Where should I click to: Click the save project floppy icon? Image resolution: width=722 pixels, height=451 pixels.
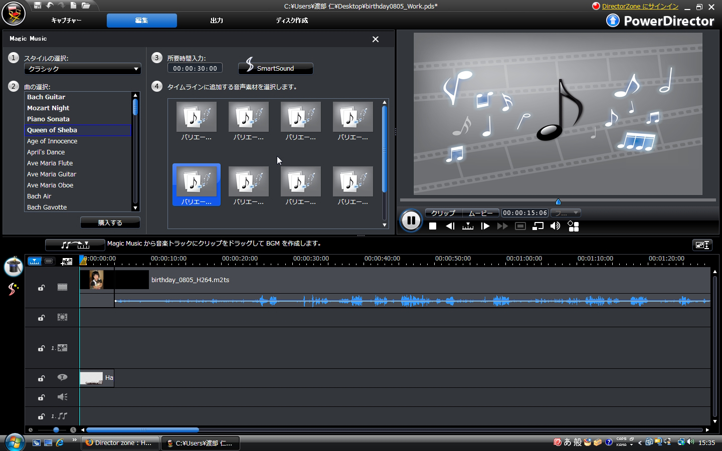point(38,6)
